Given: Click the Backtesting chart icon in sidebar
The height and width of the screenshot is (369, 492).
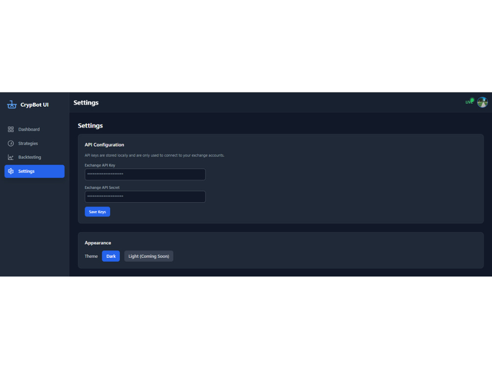Looking at the screenshot, I should [x=11, y=157].
